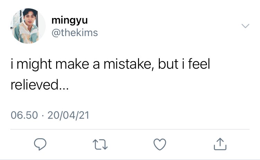Tap the two-arrow repost icon
The width and height of the screenshot is (260, 160).
[x=101, y=144]
